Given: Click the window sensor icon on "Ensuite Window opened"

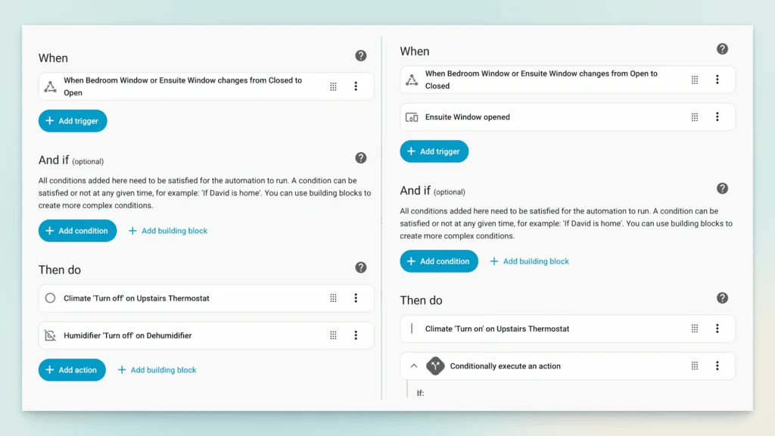Looking at the screenshot, I should 412,117.
